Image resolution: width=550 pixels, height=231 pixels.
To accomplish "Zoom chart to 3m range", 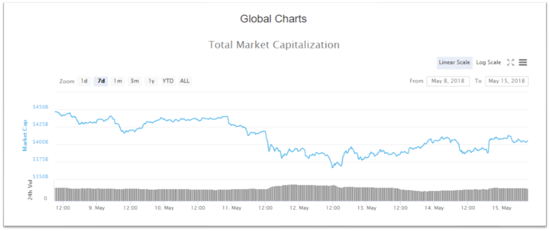I will click(135, 81).
